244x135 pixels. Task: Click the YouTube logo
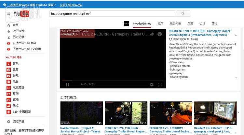click(x=21, y=14)
